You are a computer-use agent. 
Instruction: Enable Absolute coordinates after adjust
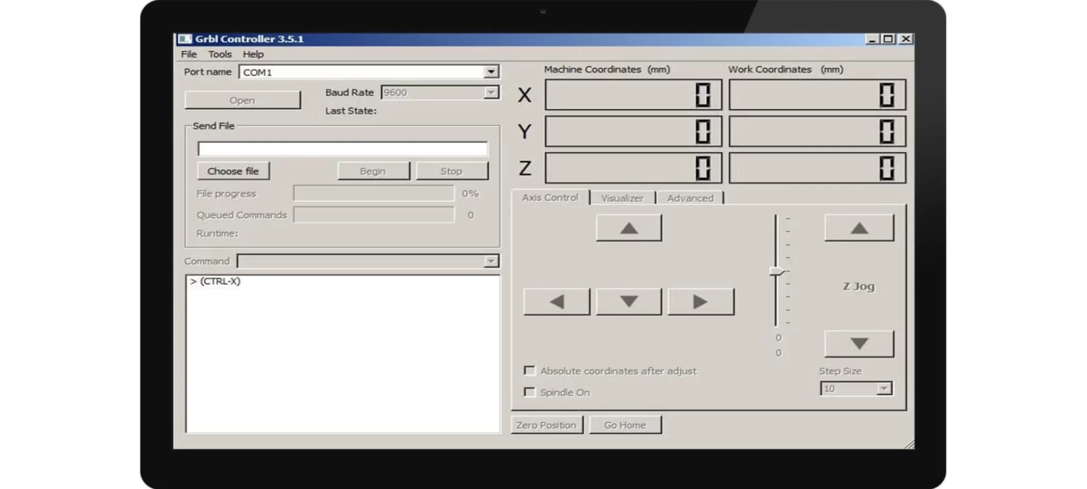click(x=529, y=370)
